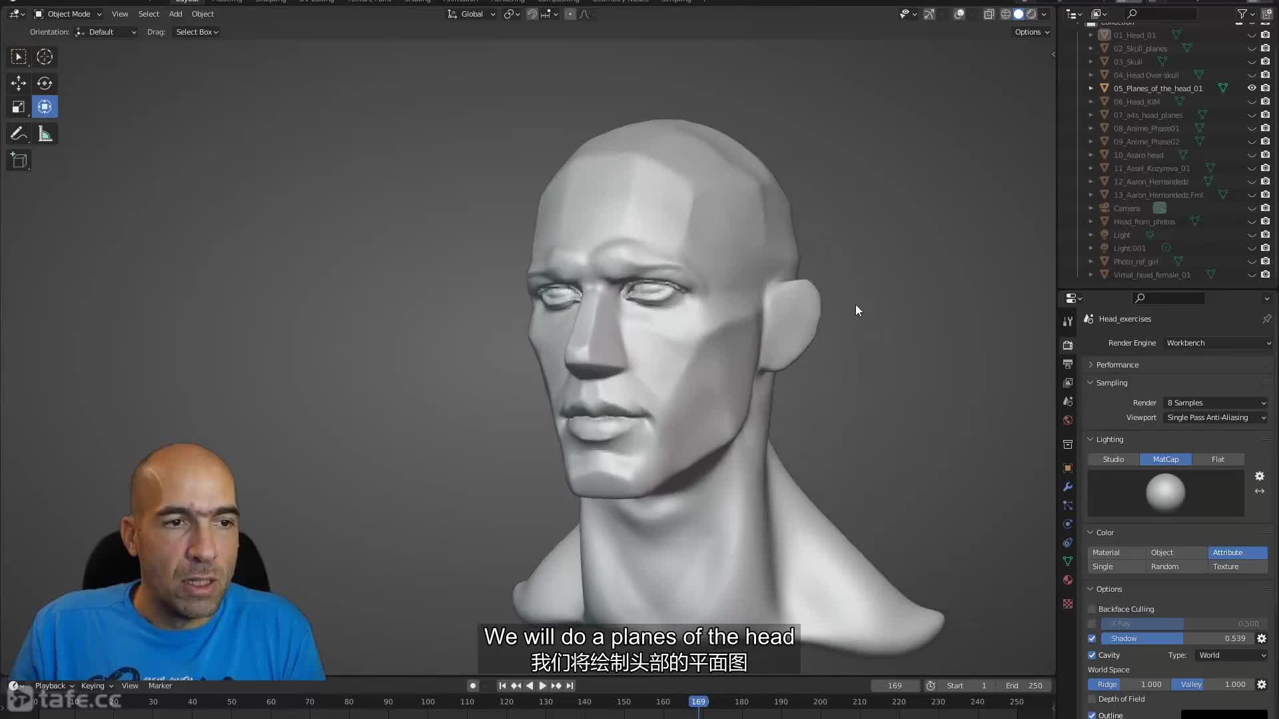Screen dimensions: 1279x719
Task: Open the Orientation Default dropdown
Action: point(106,32)
